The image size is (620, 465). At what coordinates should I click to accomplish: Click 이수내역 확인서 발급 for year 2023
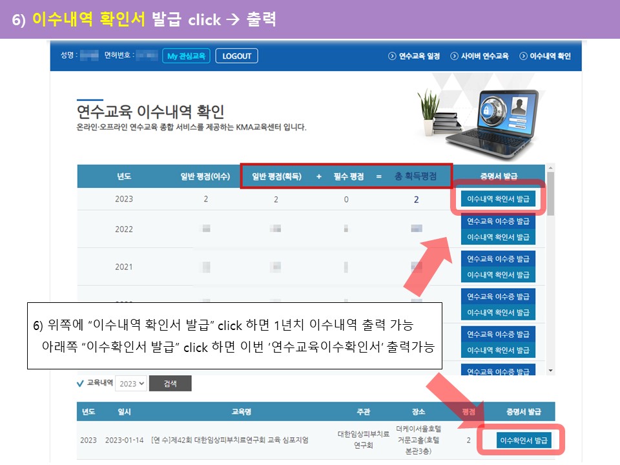(x=498, y=199)
